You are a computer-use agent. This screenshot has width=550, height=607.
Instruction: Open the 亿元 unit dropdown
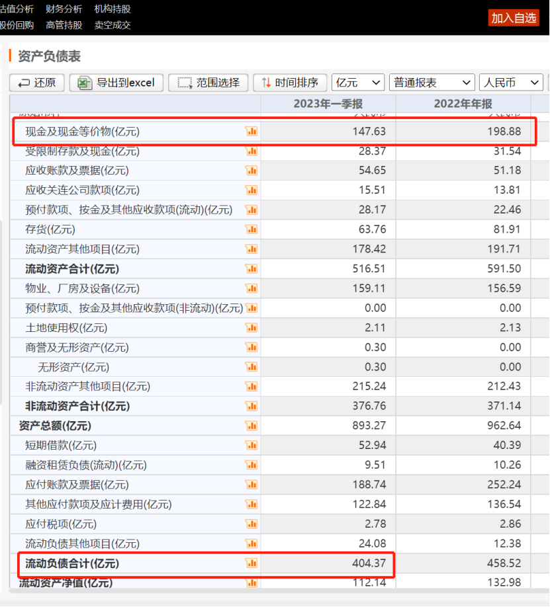tap(358, 83)
